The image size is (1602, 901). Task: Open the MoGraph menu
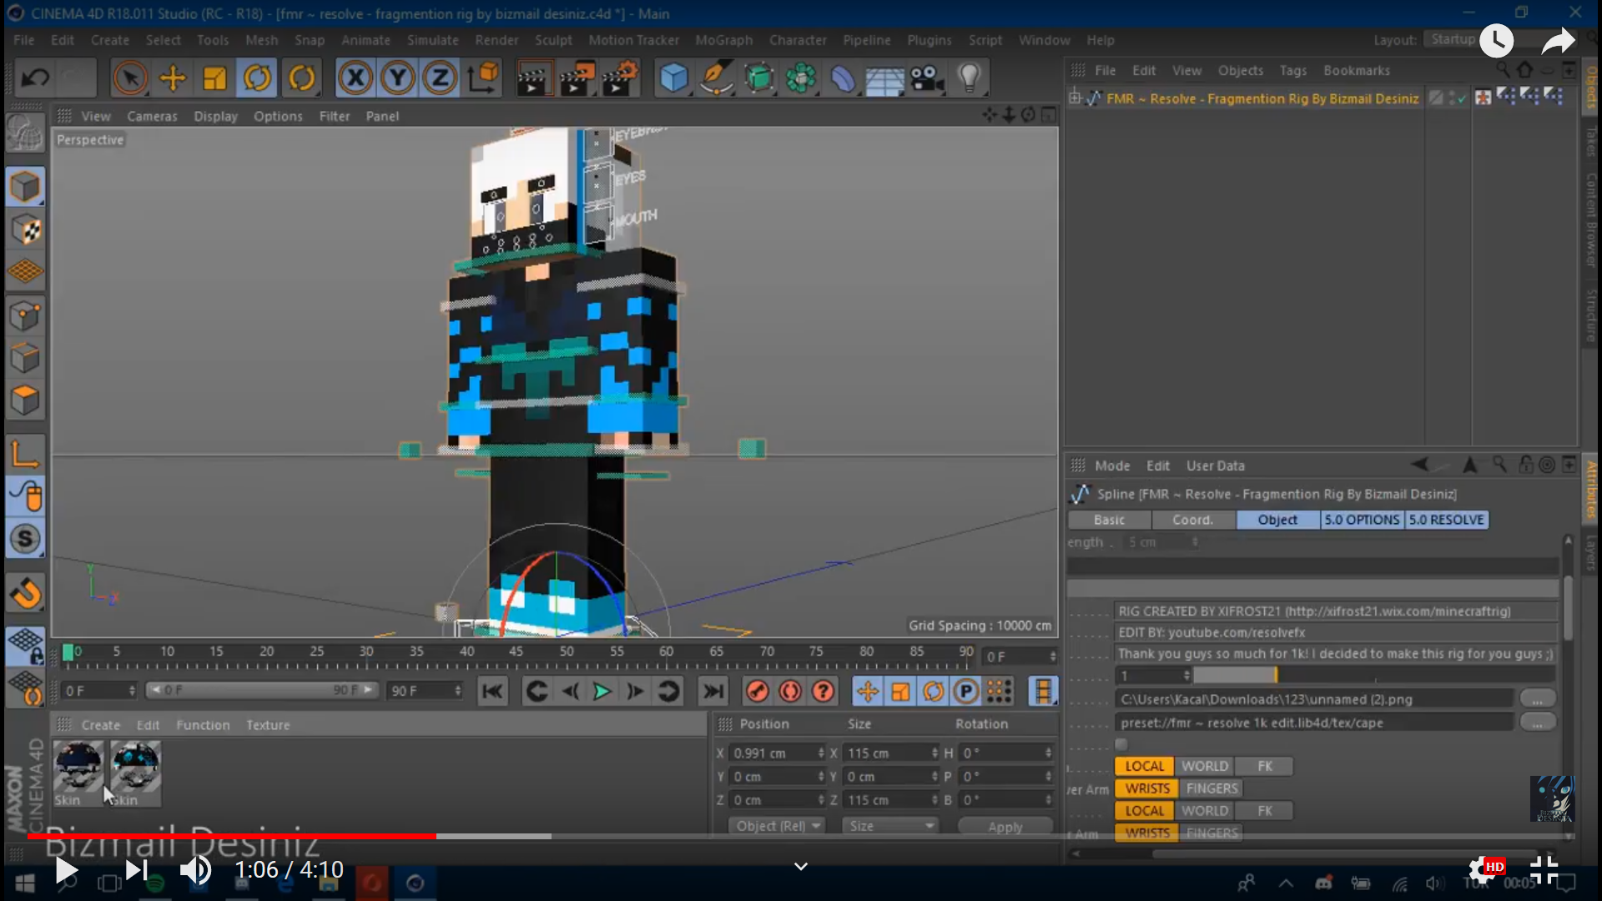(x=723, y=40)
